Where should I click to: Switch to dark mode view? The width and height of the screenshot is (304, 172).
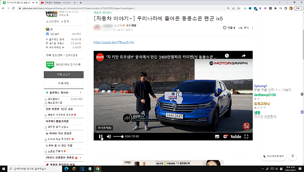274,156
